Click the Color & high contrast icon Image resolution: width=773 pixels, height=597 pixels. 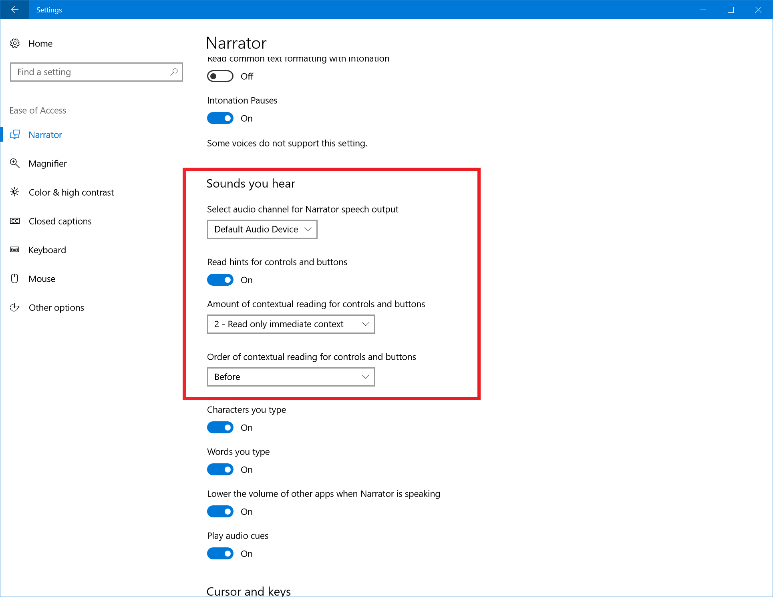point(15,192)
